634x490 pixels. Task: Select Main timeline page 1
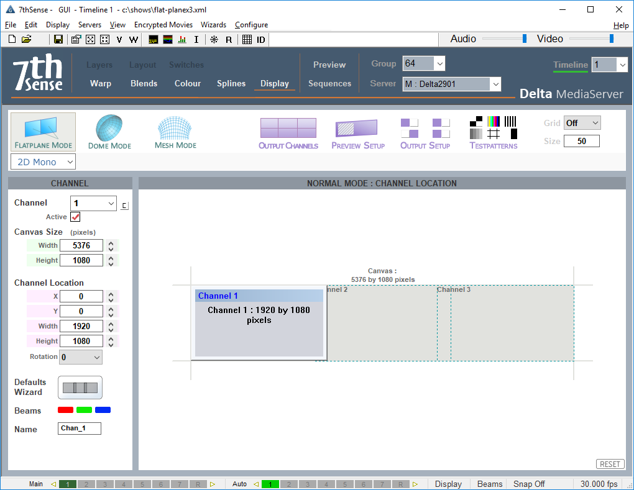click(x=68, y=484)
